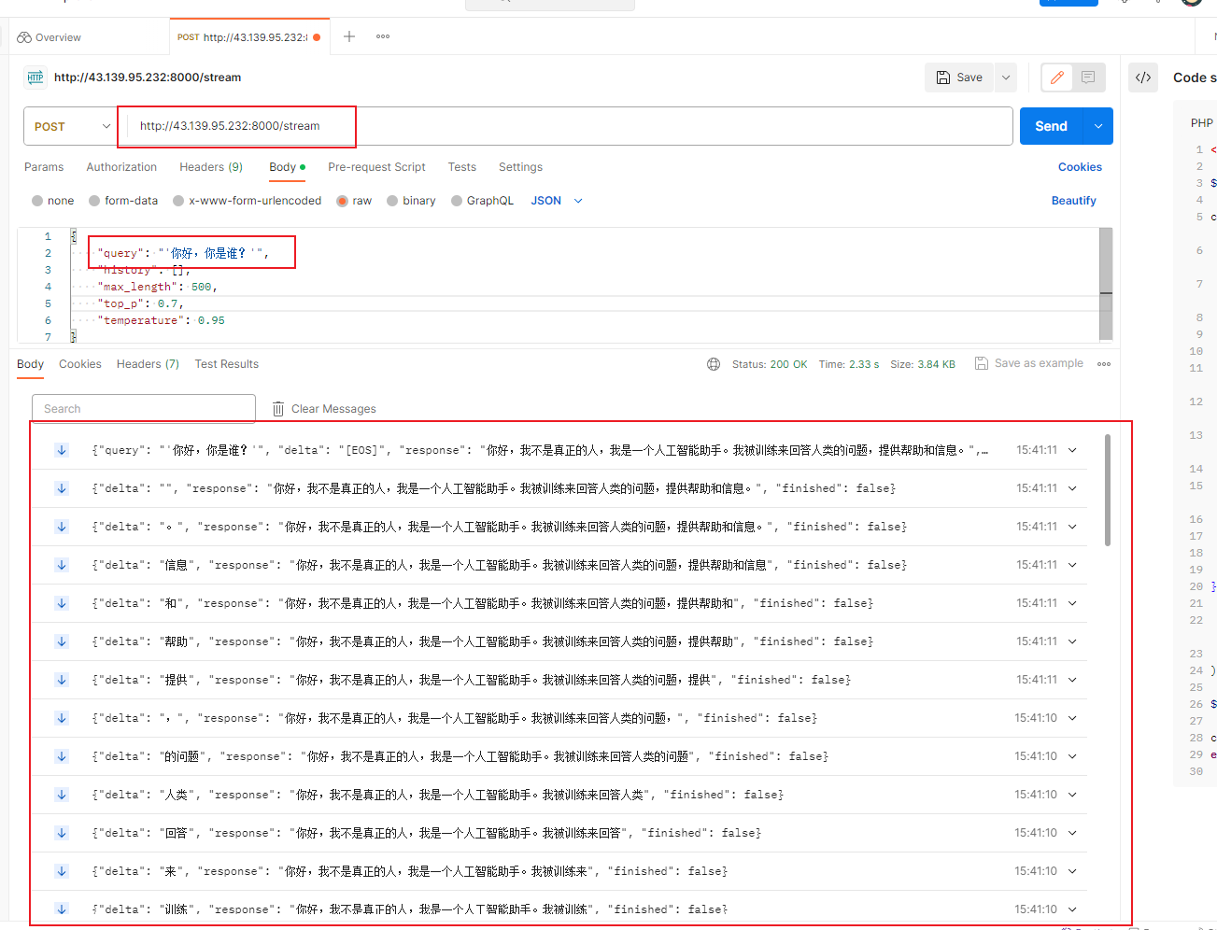Expand message with empty delta

click(x=1072, y=488)
